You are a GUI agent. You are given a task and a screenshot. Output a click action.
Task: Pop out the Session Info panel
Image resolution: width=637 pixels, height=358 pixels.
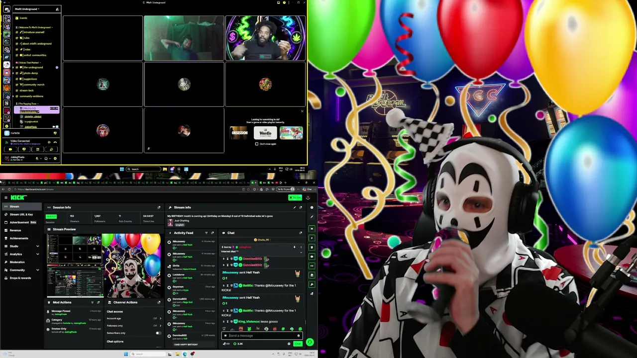159,207
